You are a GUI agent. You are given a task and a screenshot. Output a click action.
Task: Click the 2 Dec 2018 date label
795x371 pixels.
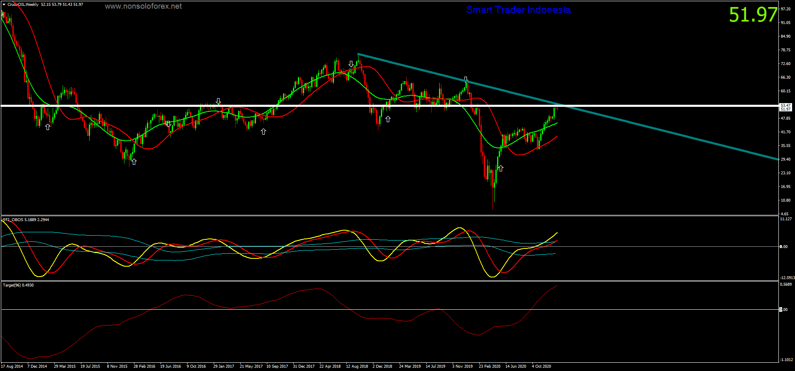[x=383, y=366]
